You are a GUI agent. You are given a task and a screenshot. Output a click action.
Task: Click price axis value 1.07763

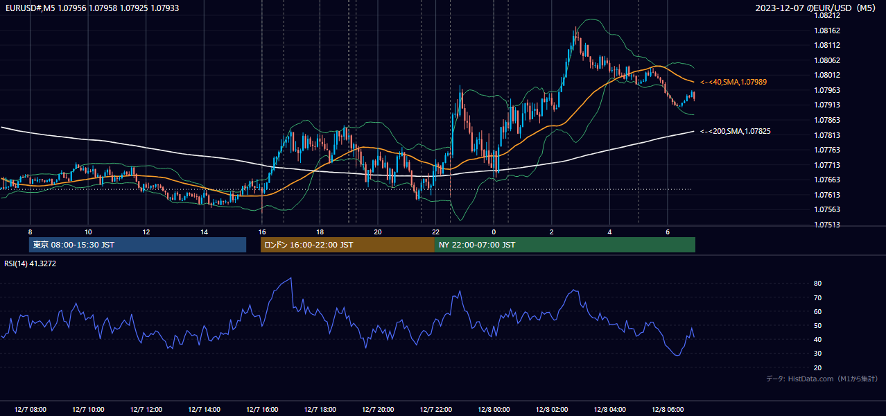click(x=826, y=150)
